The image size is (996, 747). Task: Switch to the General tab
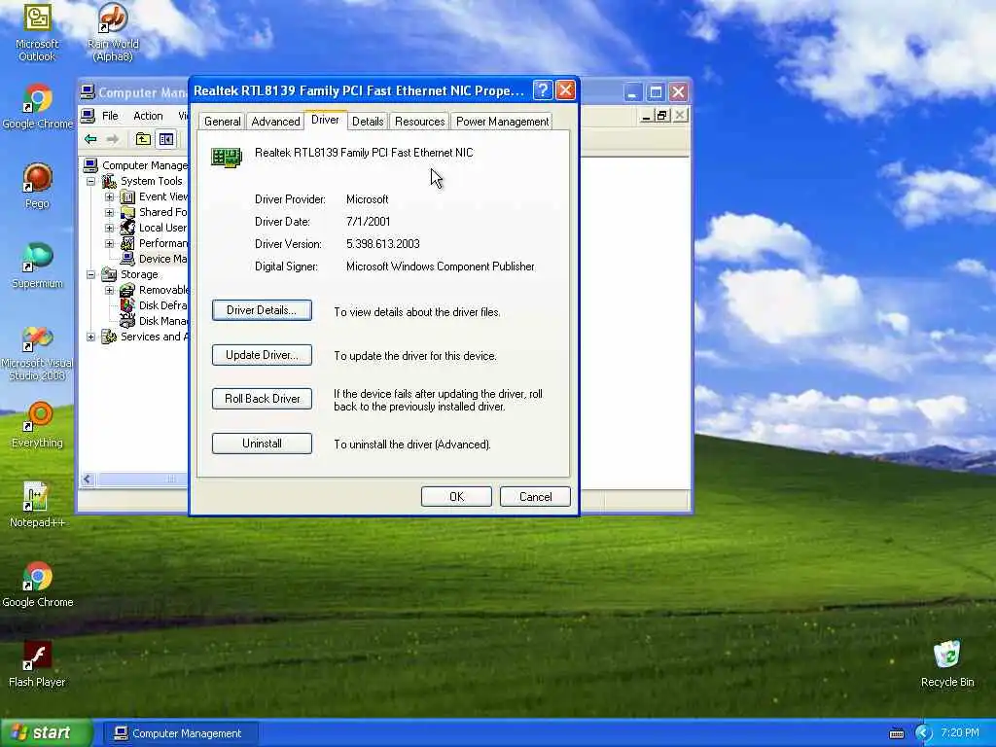pos(222,122)
